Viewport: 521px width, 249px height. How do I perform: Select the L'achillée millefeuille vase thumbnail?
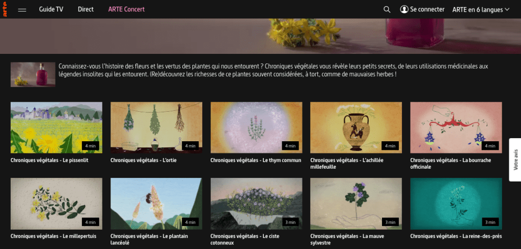[356, 128]
